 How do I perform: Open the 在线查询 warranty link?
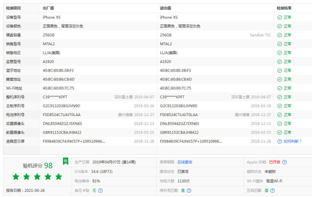pos(185,162)
